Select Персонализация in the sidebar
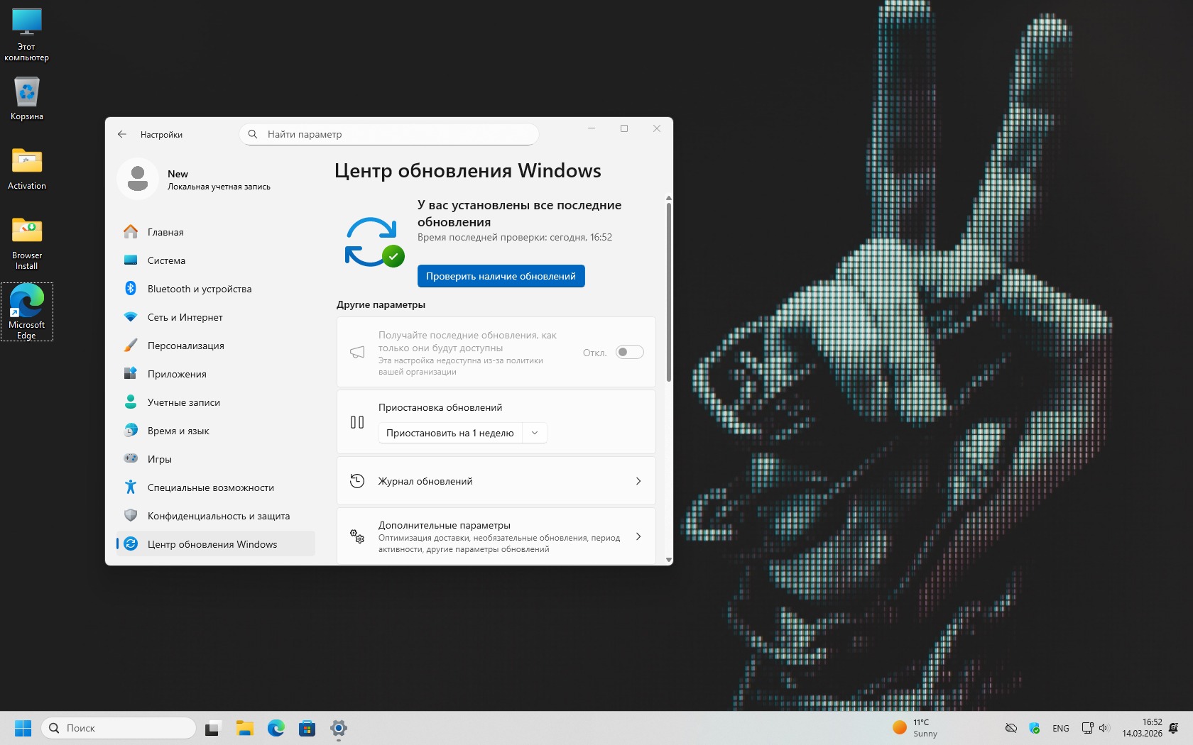 [185, 346]
